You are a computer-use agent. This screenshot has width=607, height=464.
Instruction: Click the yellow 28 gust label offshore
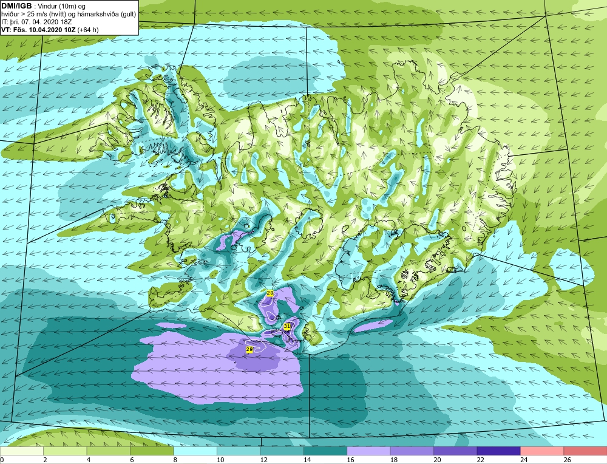point(249,350)
